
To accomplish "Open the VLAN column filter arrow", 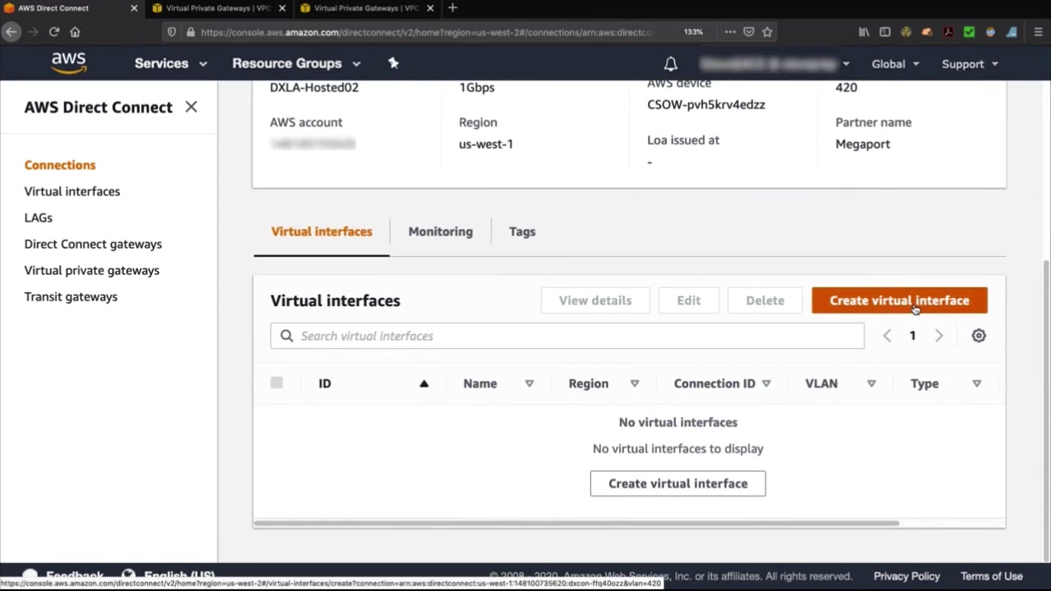I will tap(872, 383).
